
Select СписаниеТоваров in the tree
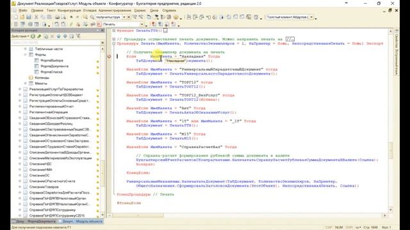44,187
